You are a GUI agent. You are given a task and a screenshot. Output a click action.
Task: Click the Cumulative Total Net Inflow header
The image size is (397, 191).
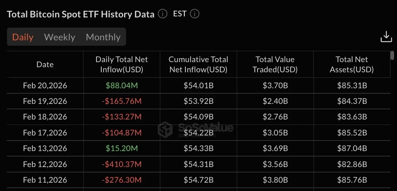(198, 64)
